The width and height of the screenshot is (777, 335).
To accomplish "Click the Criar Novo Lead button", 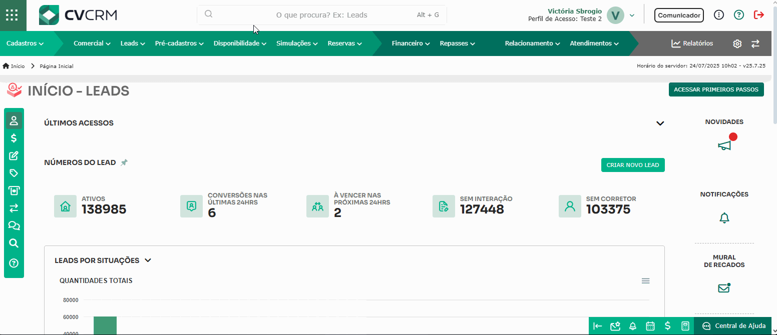I will click(633, 165).
